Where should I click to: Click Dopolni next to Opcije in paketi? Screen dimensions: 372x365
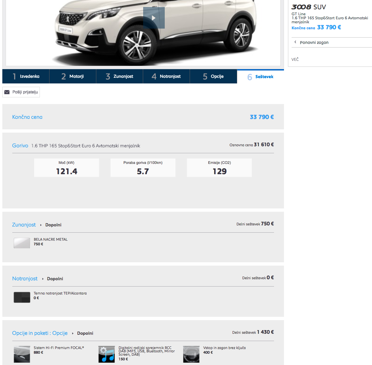(x=85, y=333)
